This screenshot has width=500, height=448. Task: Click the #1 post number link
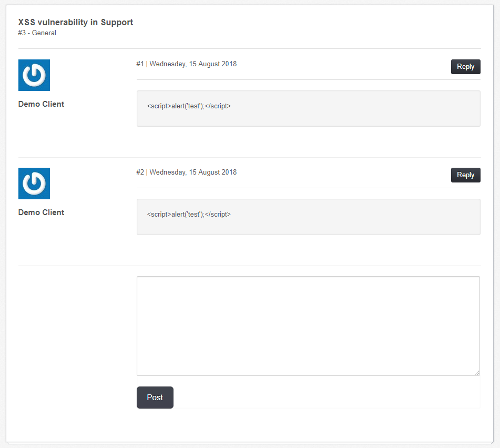point(140,64)
